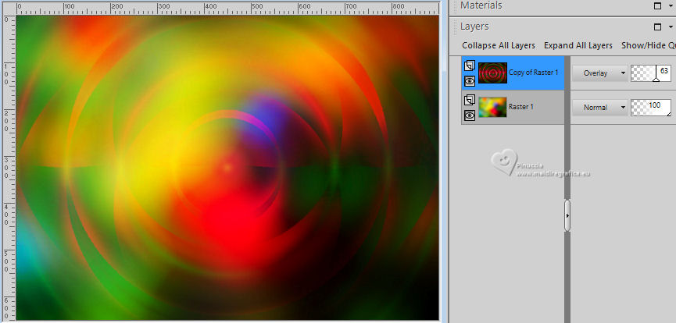Image resolution: width=676 pixels, height=323 pixels.
Task: Select the Copy of Raster 1 thumbnail
Action: pyautogui.click(x=493, y=73)
